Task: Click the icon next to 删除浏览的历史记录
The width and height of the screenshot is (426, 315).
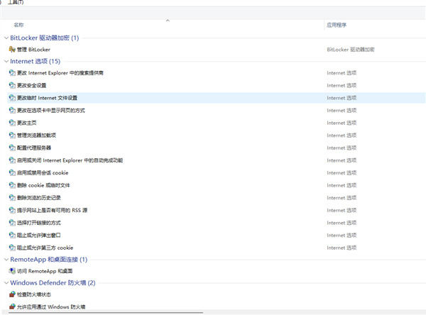Action: [12, 198]
